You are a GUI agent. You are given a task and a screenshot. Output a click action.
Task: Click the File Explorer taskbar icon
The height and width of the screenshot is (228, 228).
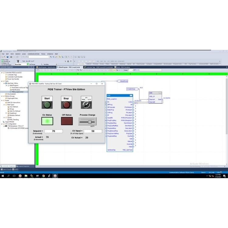point(26,176)
